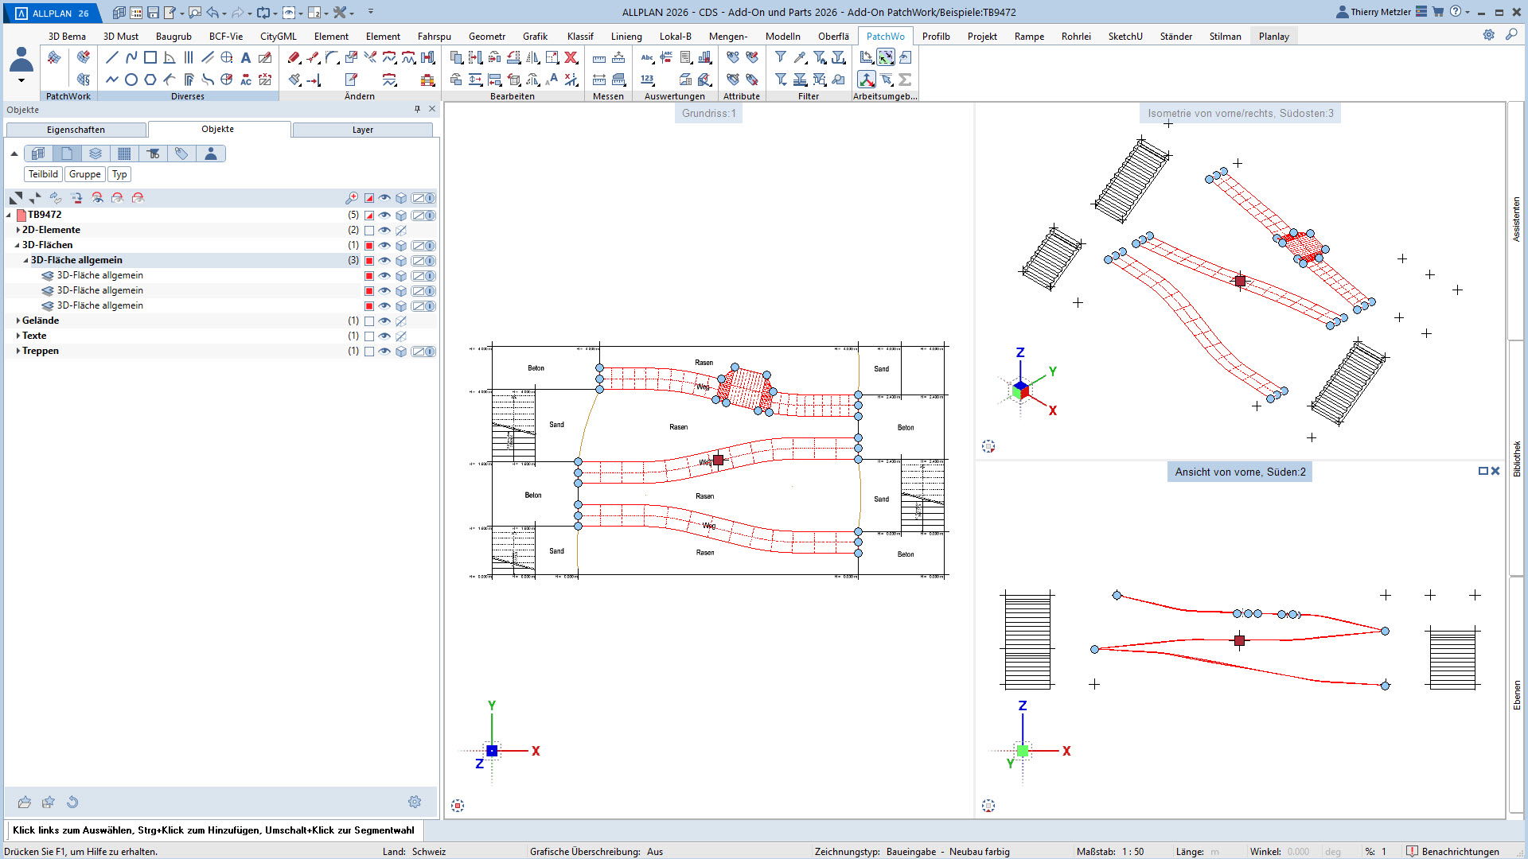
Task: Check the 2D-Elemente selection checkbox
Action: (369, 230)
